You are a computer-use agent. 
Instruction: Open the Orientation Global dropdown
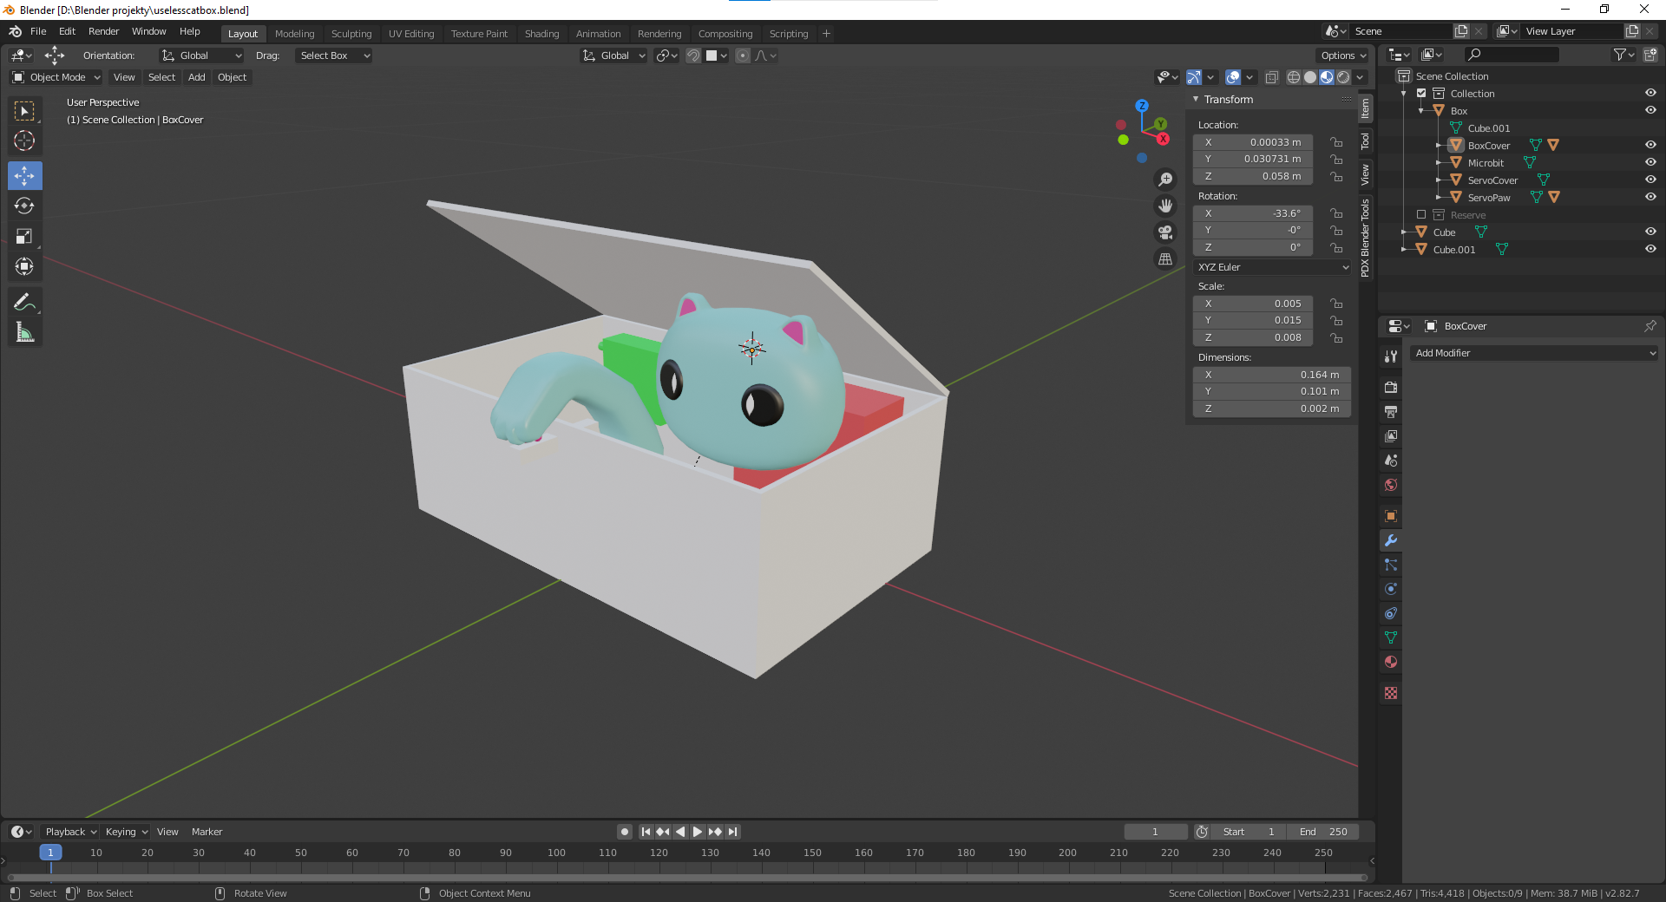coord(201,56)
